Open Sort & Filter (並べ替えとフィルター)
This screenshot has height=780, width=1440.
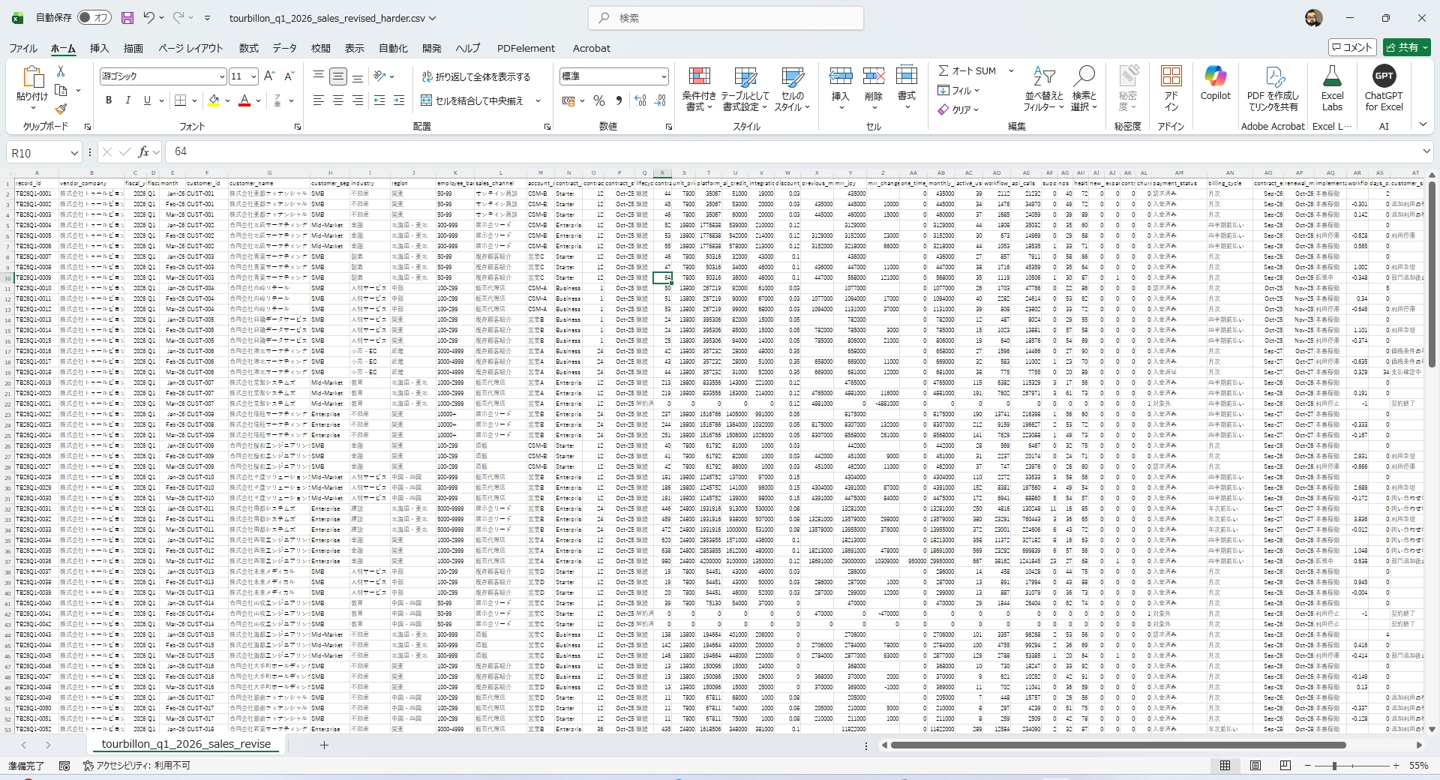click(x=1044, y=89)
